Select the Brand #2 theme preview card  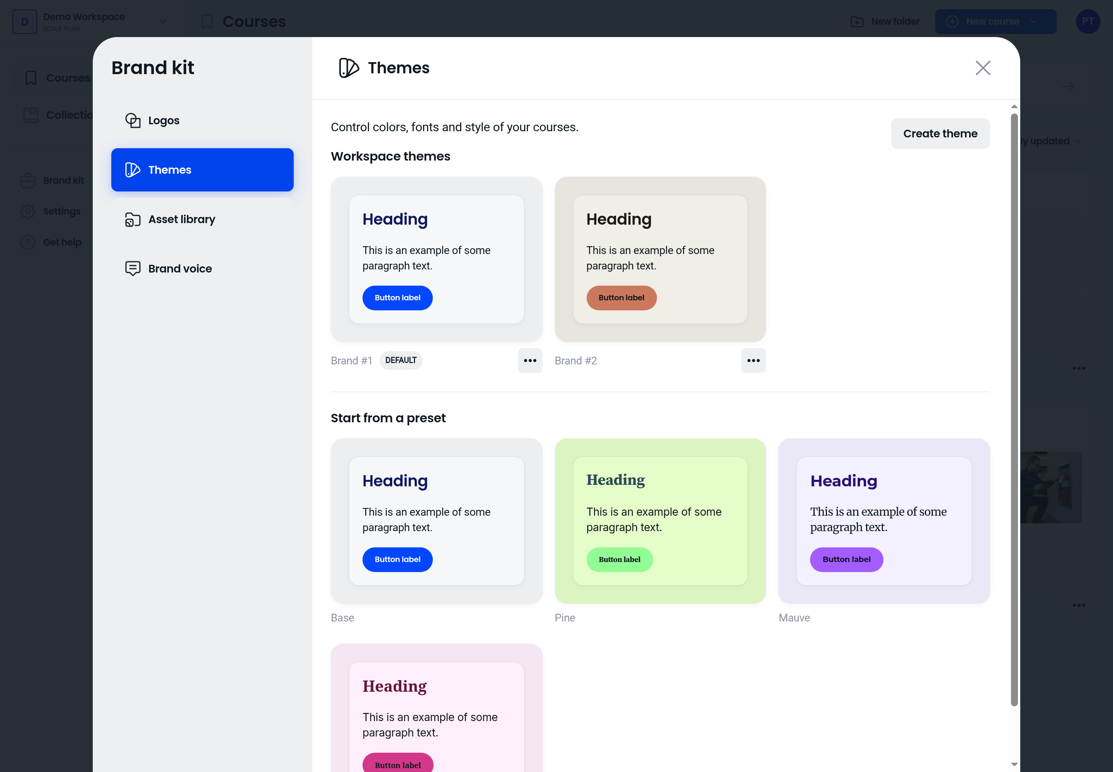coord(660,259)
